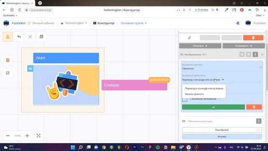Image resolution: width=268 pixels, height=151 pixels.
Task: Open the weather widget in taskbar
Action: click(x=12, y=147)
